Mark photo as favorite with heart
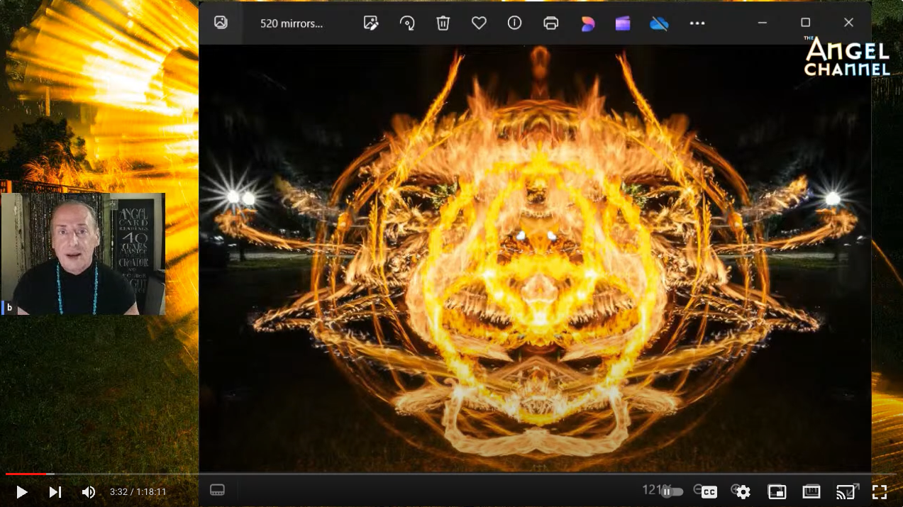903x507 pixels. pyautogui.click(x=479, y=23)
